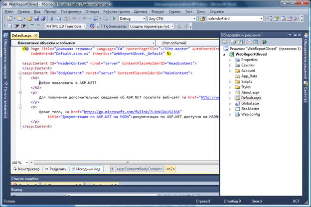Expand the Scripts folder node
This screenshot has width=311, height=207.
(x=230, y=81)
